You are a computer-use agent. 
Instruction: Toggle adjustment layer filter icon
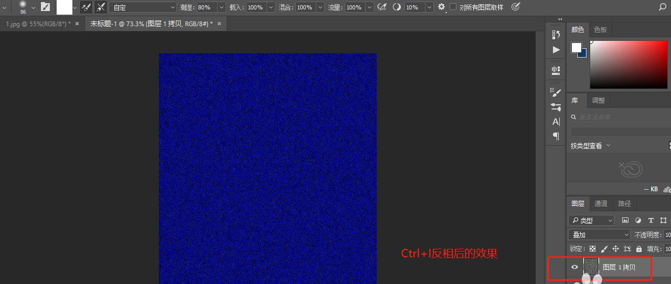pyautogui.click(x=638, y=221)
